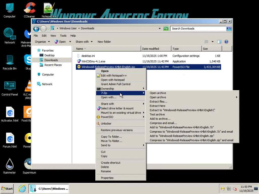Click the network tray icon
This screenshot has height=194, width=259.
pyautogui.click(x=229, y=188)
